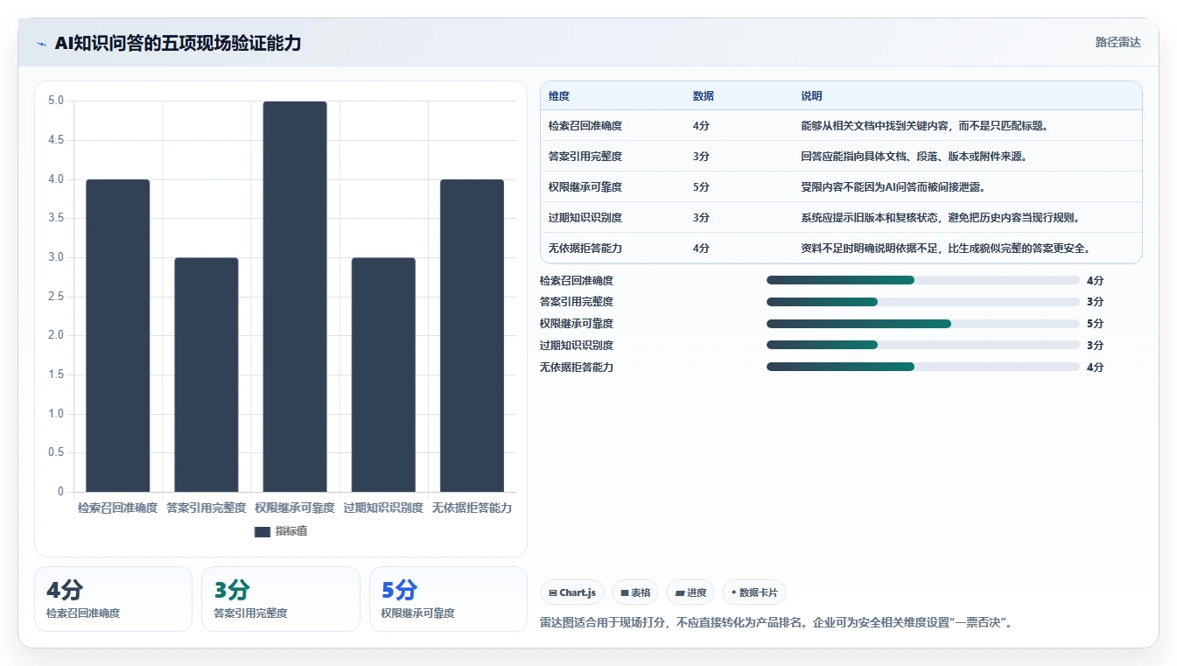Select the 检索召回准确度 table row cell
The image size is (1177, 666).
point(585,126)
